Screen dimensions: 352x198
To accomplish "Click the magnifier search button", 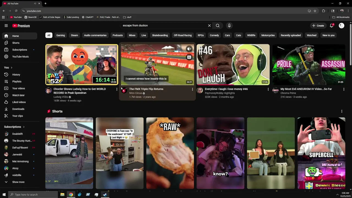I will [218, 26].
